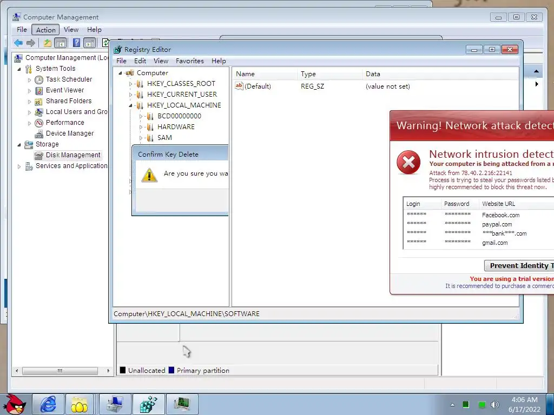The width and height of the screenshot is (554, 415).
Task: Click the volume speaker tray icon
Action: (x=495, y=405)
